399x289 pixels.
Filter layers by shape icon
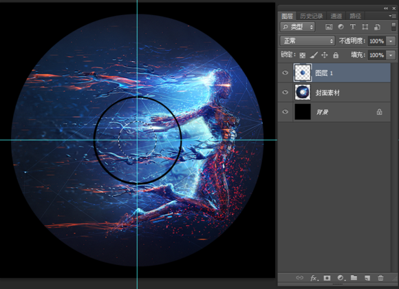tap(365, 27)
